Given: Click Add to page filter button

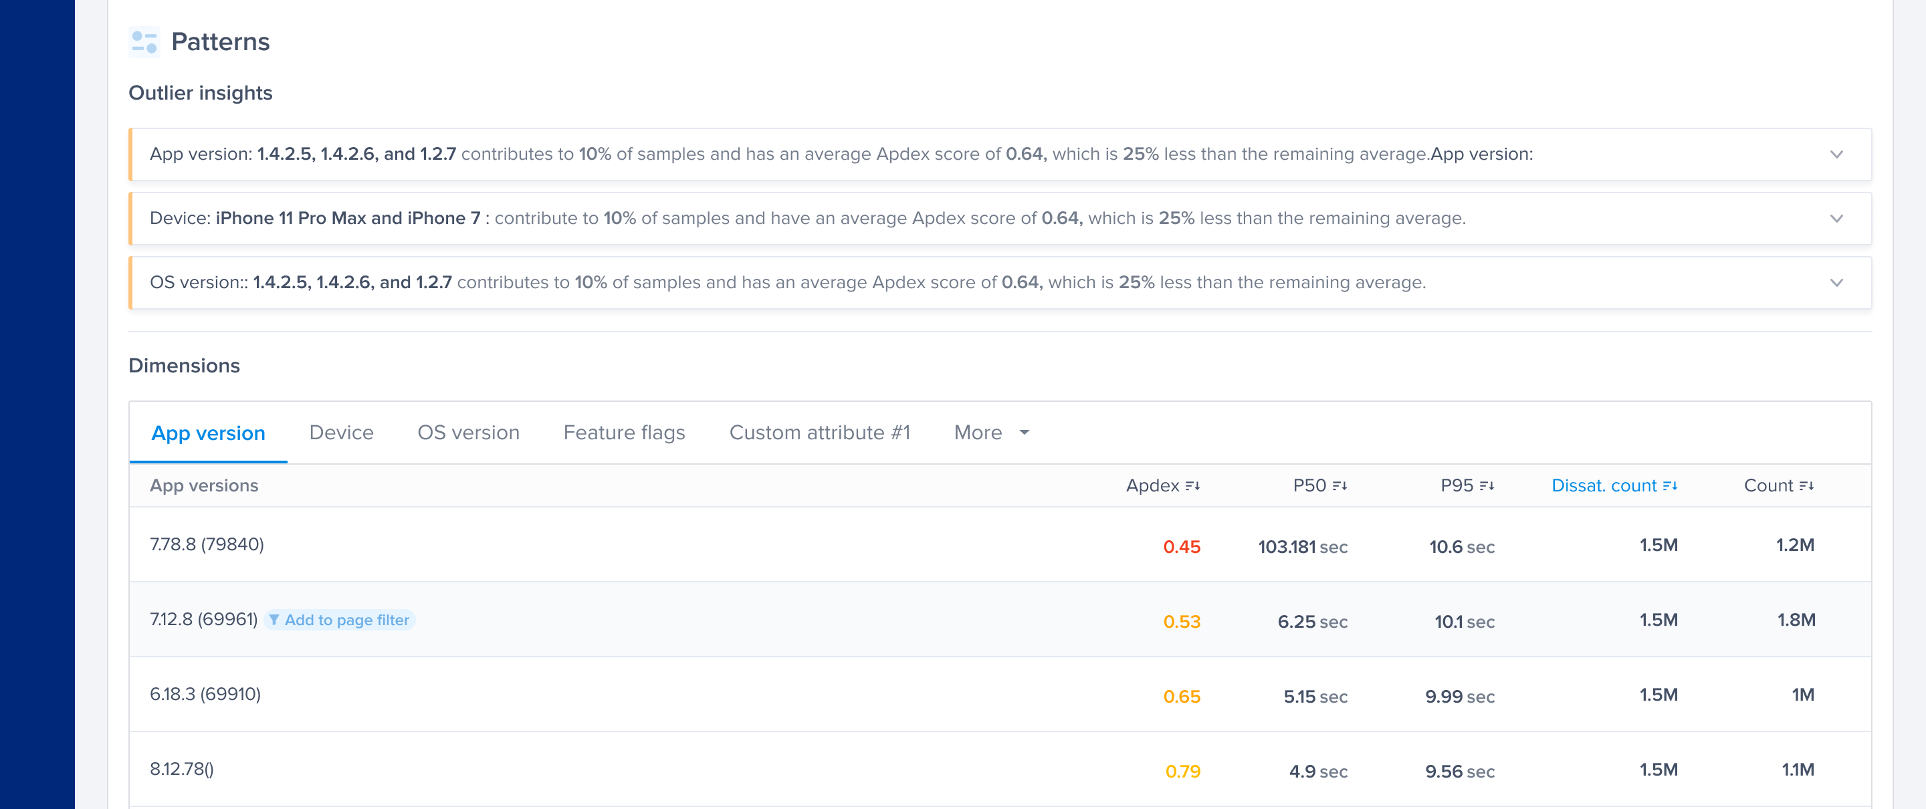Looking at the screenshot, I should tap(346, 620).
